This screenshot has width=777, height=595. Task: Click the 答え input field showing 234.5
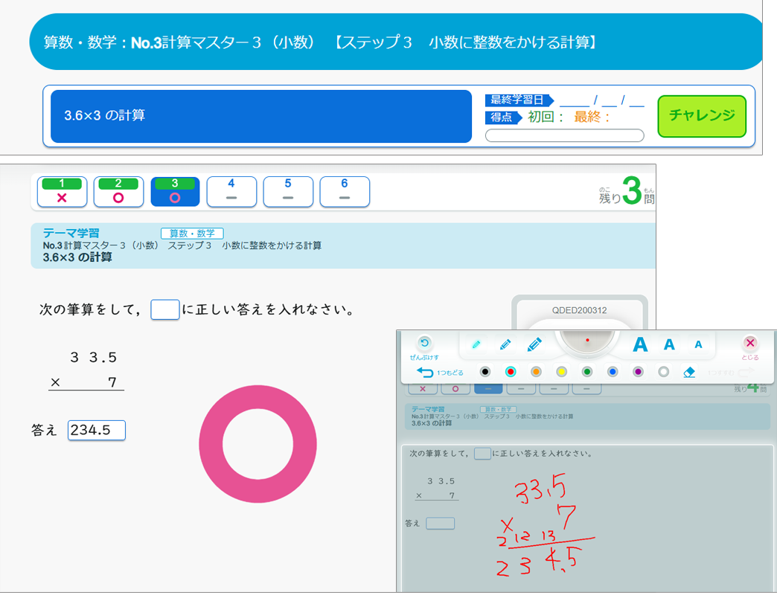tap(97, 430)
